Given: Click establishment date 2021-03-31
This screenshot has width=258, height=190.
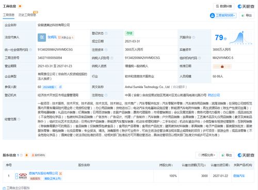Looking at the screenshot, I should point(132,41).
